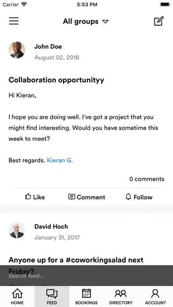Tap the John Doe author name
The image size is (173, 307).
pos(48,47)
